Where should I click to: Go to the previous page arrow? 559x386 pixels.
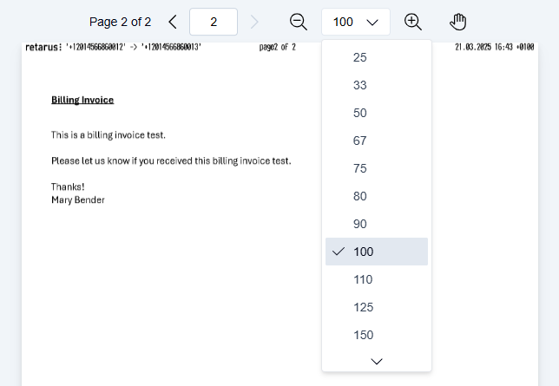(x=172, y=22)
